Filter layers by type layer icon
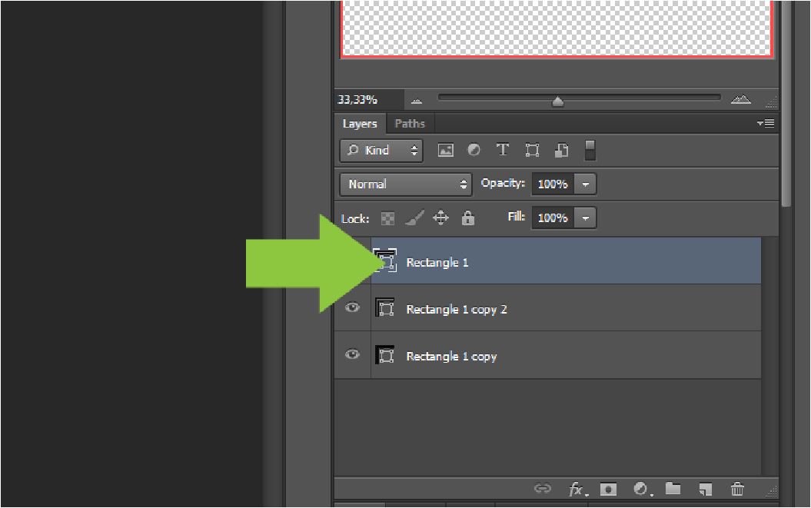Viewport: 811px width, 508px height. coord(503,151)
